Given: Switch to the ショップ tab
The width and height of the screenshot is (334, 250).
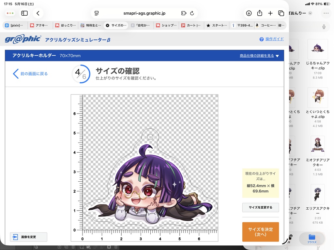Looking at the screenshot, I should [166, 25].
